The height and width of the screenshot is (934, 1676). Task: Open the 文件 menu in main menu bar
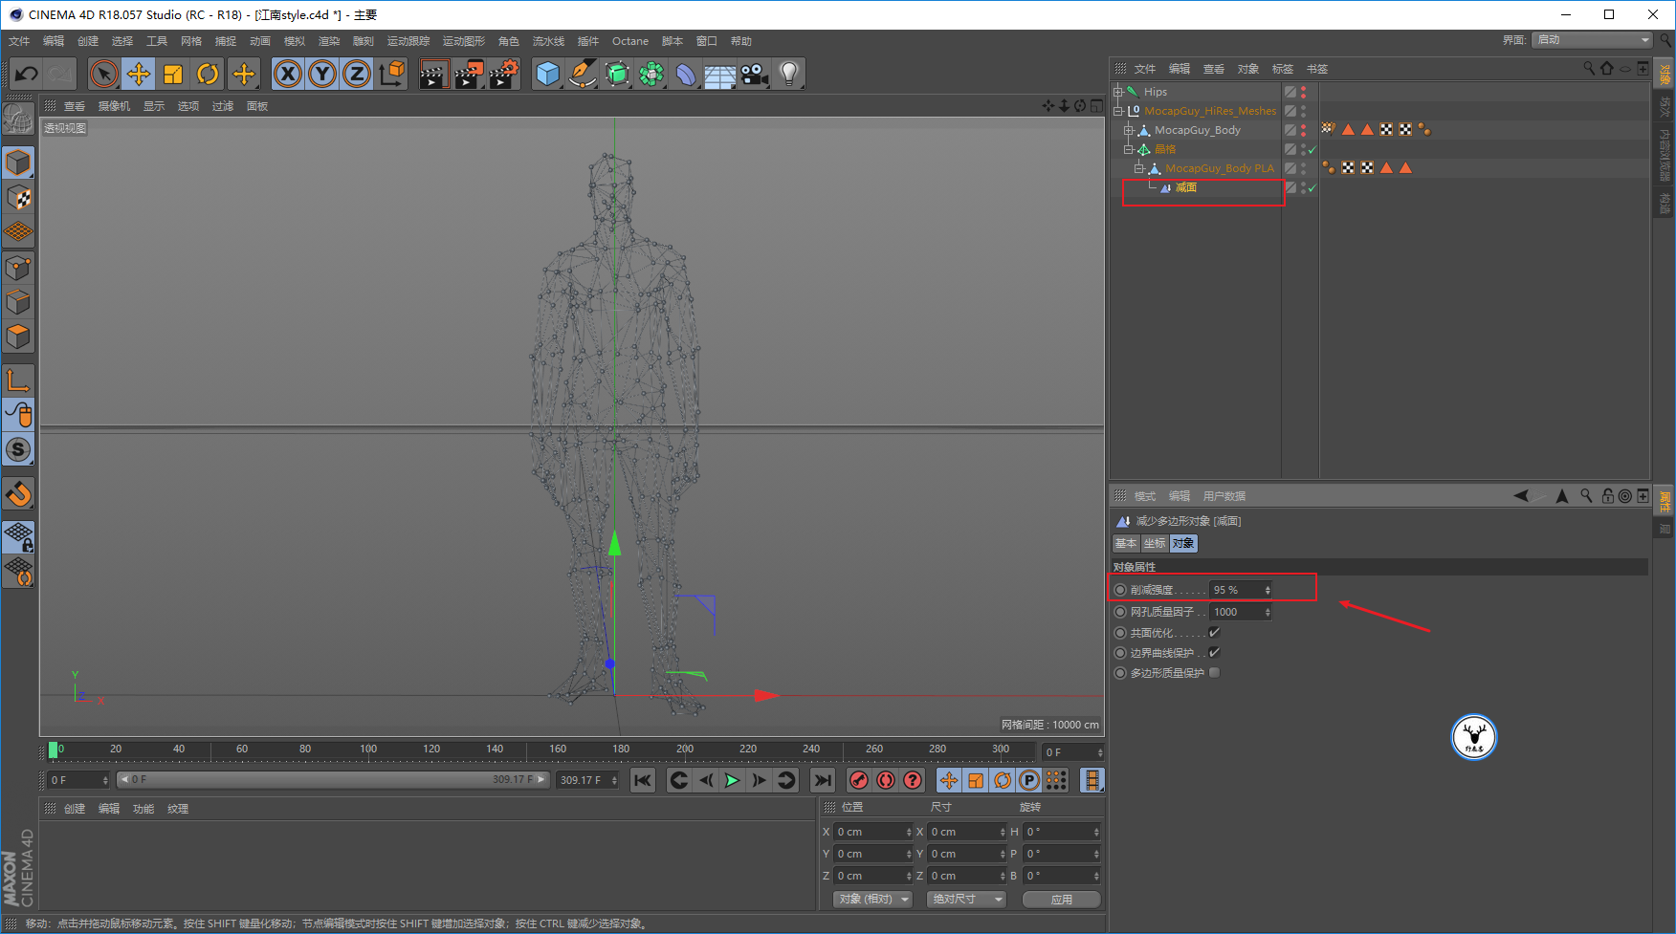tap(19, 41)
